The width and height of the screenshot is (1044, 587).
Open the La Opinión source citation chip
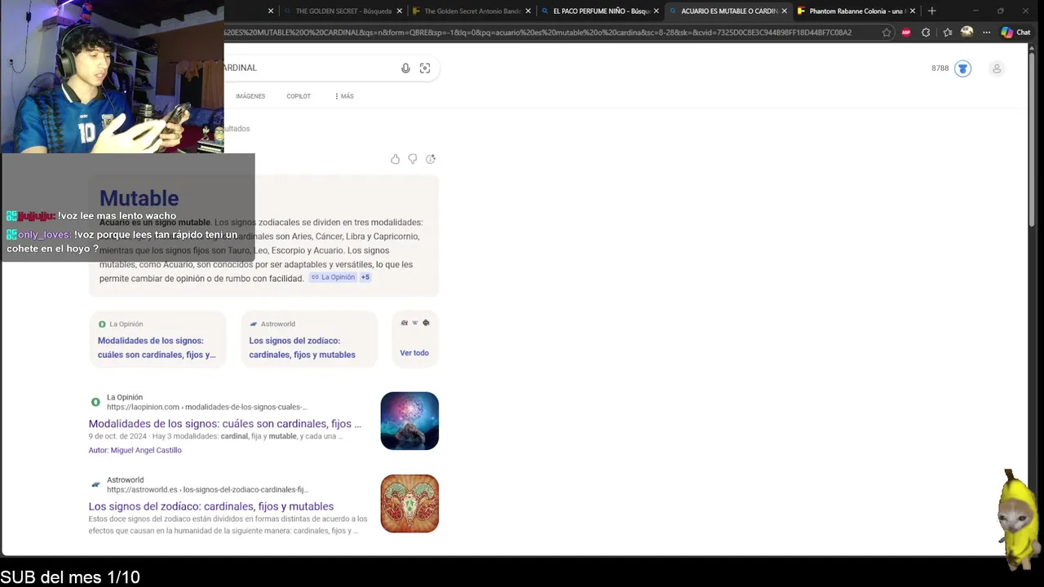tap(333, 277)
